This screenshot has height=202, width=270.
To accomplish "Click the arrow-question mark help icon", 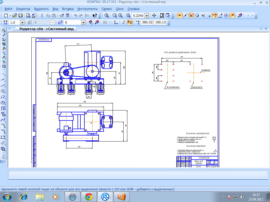I will tap(95, 16).
